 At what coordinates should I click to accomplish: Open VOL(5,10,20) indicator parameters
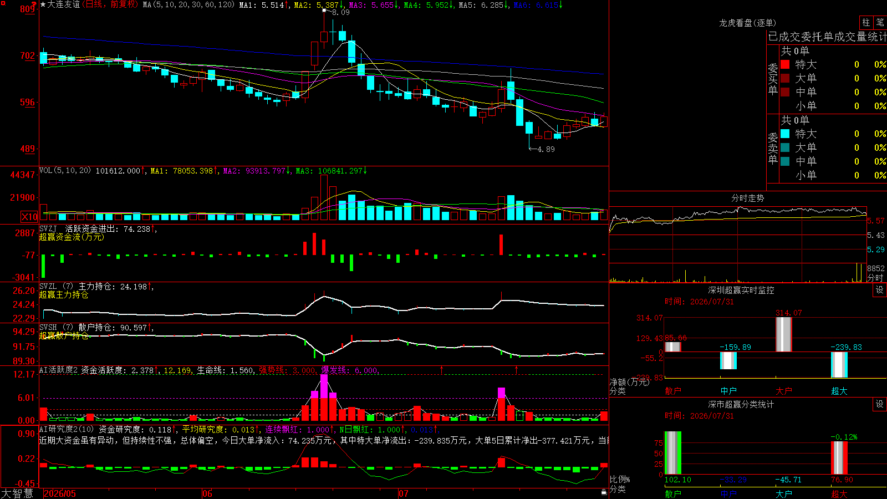pos(65,171)
